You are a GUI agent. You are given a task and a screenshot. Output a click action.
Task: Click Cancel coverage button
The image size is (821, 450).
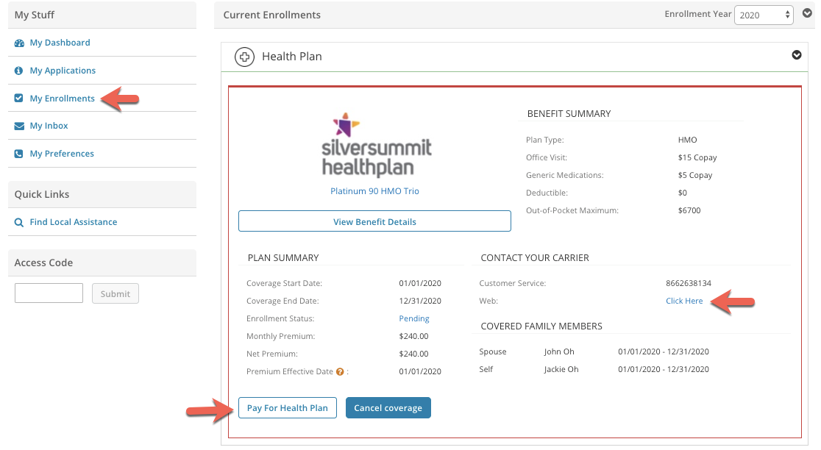pos(388,408)
